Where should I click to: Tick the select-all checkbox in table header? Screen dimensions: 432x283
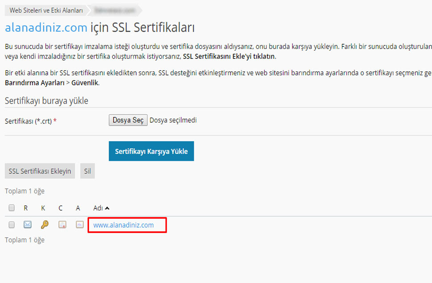point(12,208)
